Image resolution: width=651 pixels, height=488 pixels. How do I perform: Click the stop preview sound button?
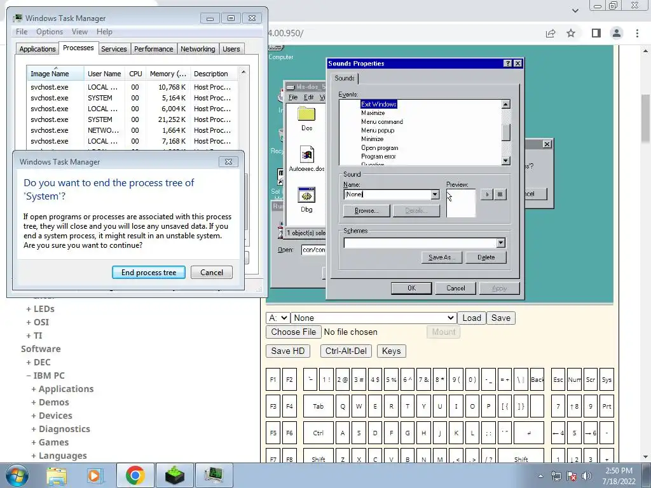click(x=500, y=194)
